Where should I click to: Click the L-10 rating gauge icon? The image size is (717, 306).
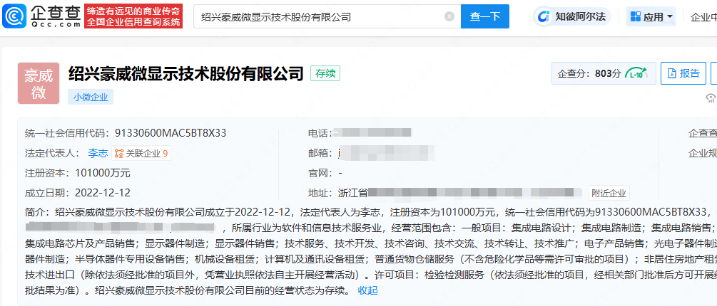click(x=637, y=73)
